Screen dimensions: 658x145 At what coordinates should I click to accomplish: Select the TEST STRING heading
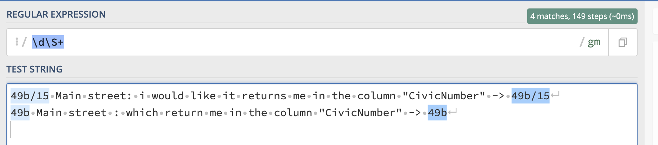pos(34,69)
